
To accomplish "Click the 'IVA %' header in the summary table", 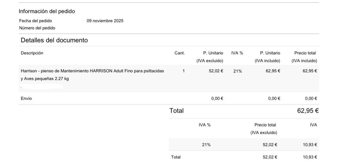I will coord(204,125).
